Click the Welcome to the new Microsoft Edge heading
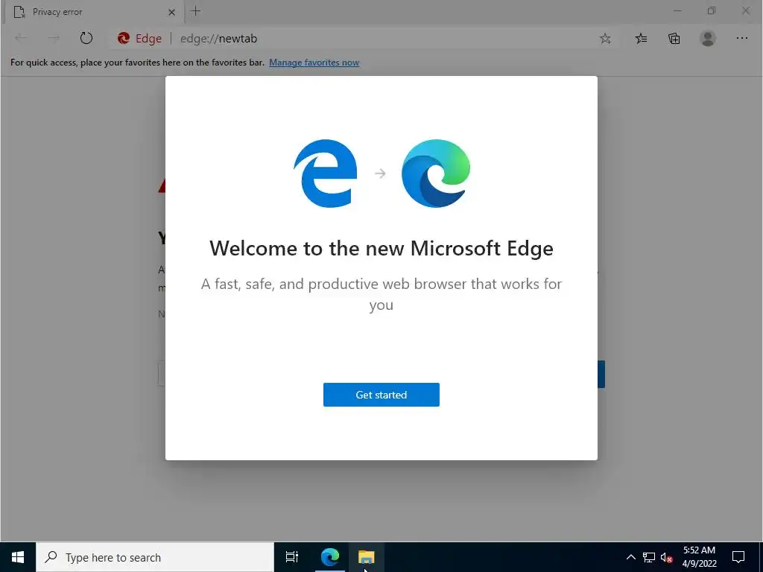 381,248
